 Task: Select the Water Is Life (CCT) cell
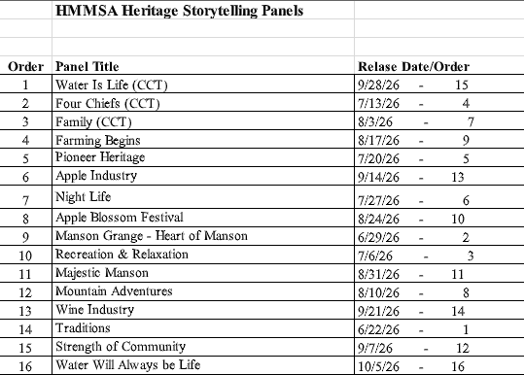point(203,85)
